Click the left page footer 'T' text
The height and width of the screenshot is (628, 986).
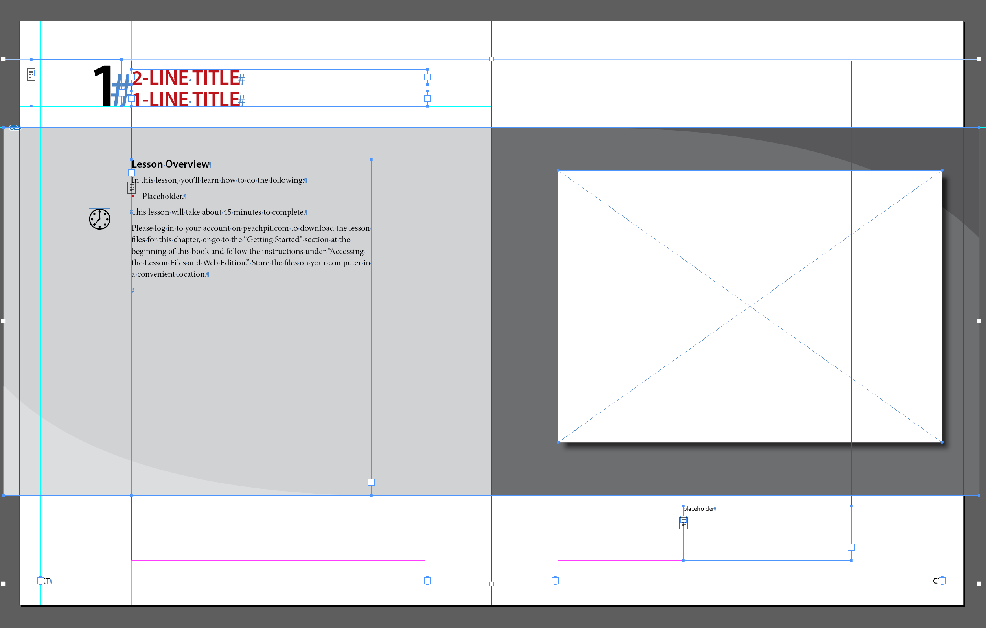pyautogui.click(x=48, y=581)
